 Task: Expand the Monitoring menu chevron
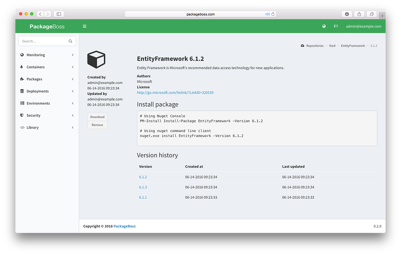(73, 55)
